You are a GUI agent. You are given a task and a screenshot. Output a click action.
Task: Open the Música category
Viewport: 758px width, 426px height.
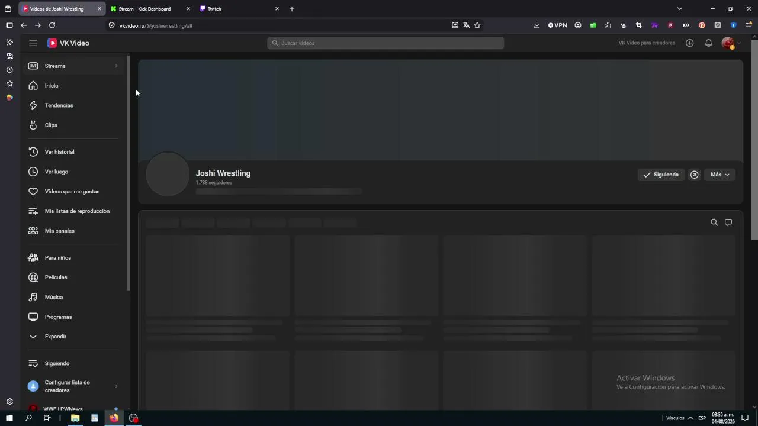point(73,297)
